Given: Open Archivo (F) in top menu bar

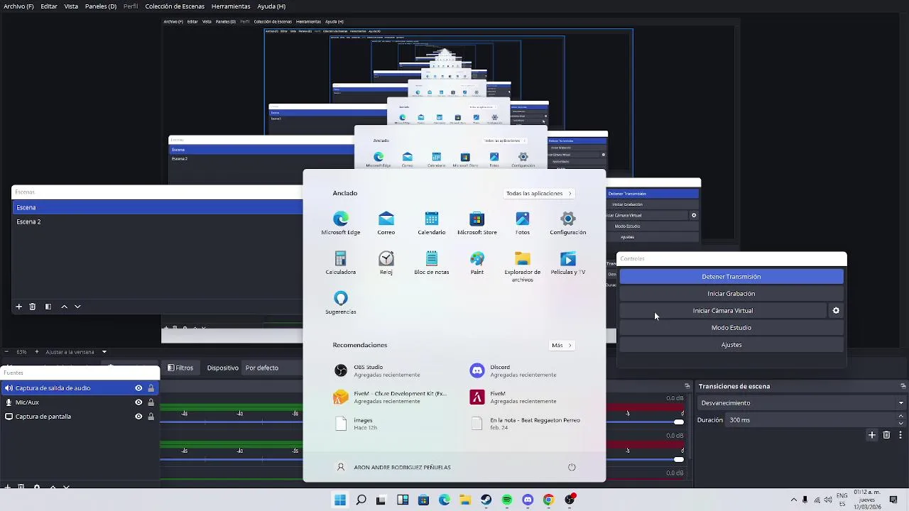Looking at the screenshot, I should pyautogui.click(x=18, y=6).
